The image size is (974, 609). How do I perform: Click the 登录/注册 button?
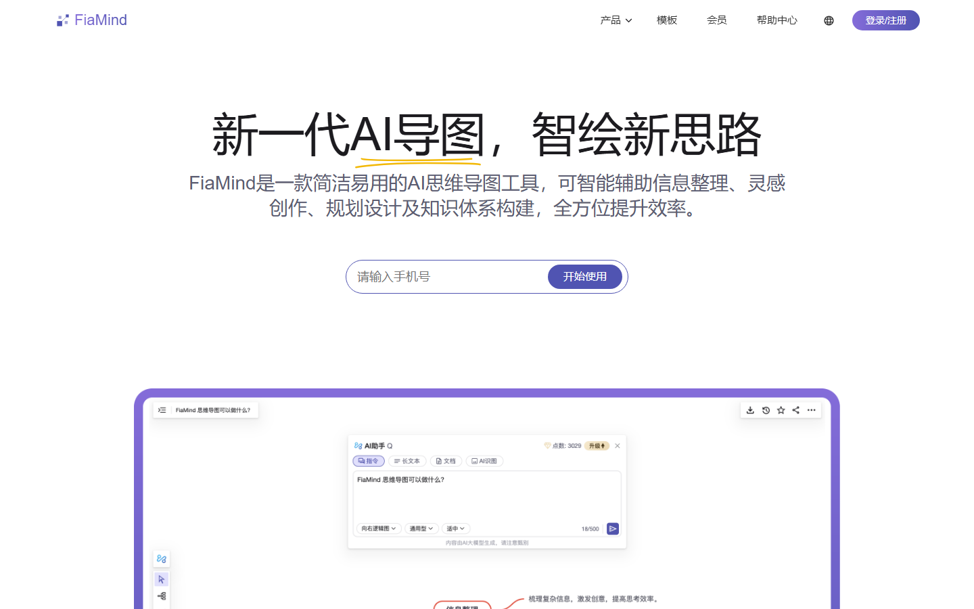click(x=886, y=20)
